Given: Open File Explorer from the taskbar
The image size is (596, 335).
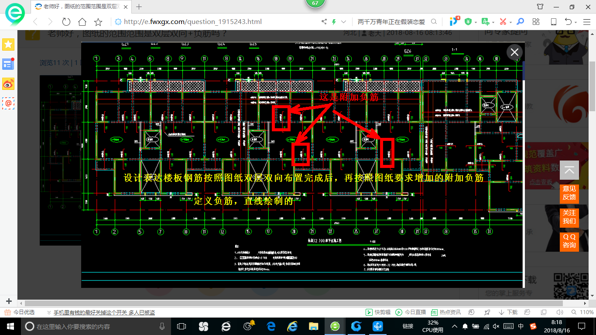Looking at the screenshot, I should (313, 326).
